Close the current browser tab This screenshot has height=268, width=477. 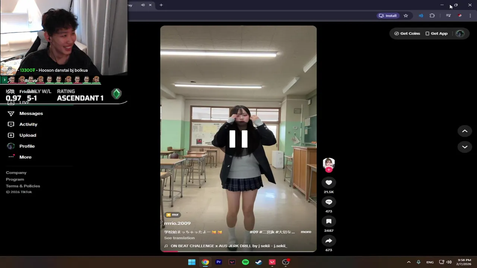coord(150,5)
